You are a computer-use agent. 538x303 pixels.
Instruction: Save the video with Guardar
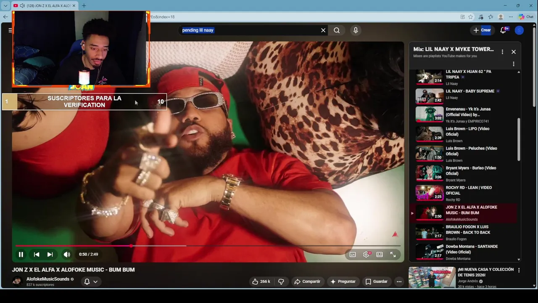tap(377, 282)
